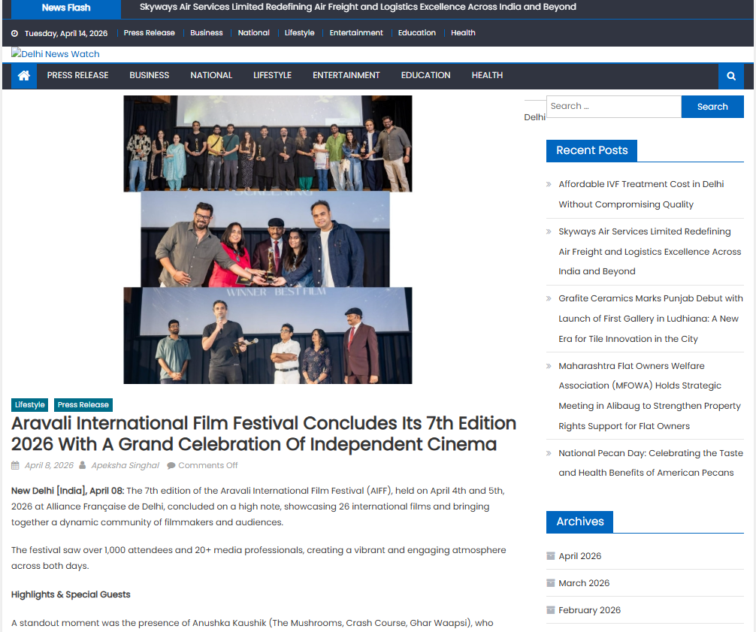This screenshot has height=632, width=756.
Task: Open search via magnifier icon in navbar
Action: (730, 76)
